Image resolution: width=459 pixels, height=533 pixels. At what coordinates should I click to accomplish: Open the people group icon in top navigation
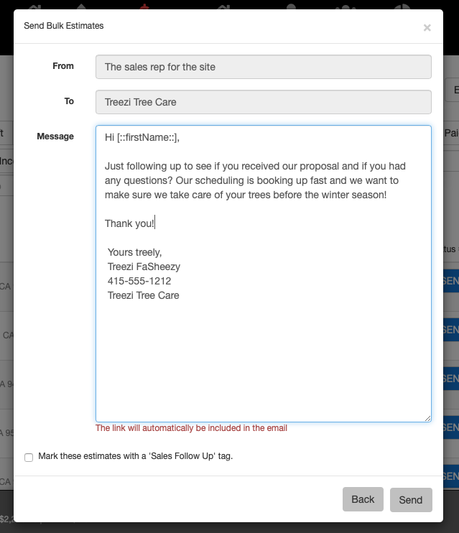(x=346, y=5)
